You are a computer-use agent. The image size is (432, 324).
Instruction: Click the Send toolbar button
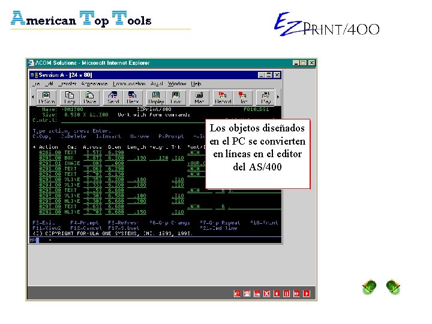(113, 98)
